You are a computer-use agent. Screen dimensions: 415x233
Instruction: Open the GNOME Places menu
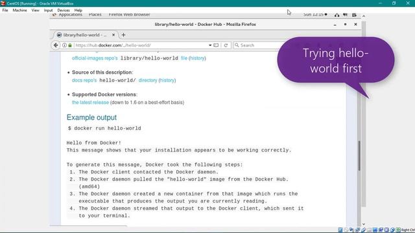95,14
